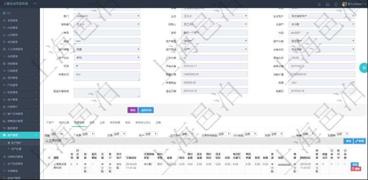Toggle sidebar with hamburger menu icon
The image size is (368, 180).
35,4
